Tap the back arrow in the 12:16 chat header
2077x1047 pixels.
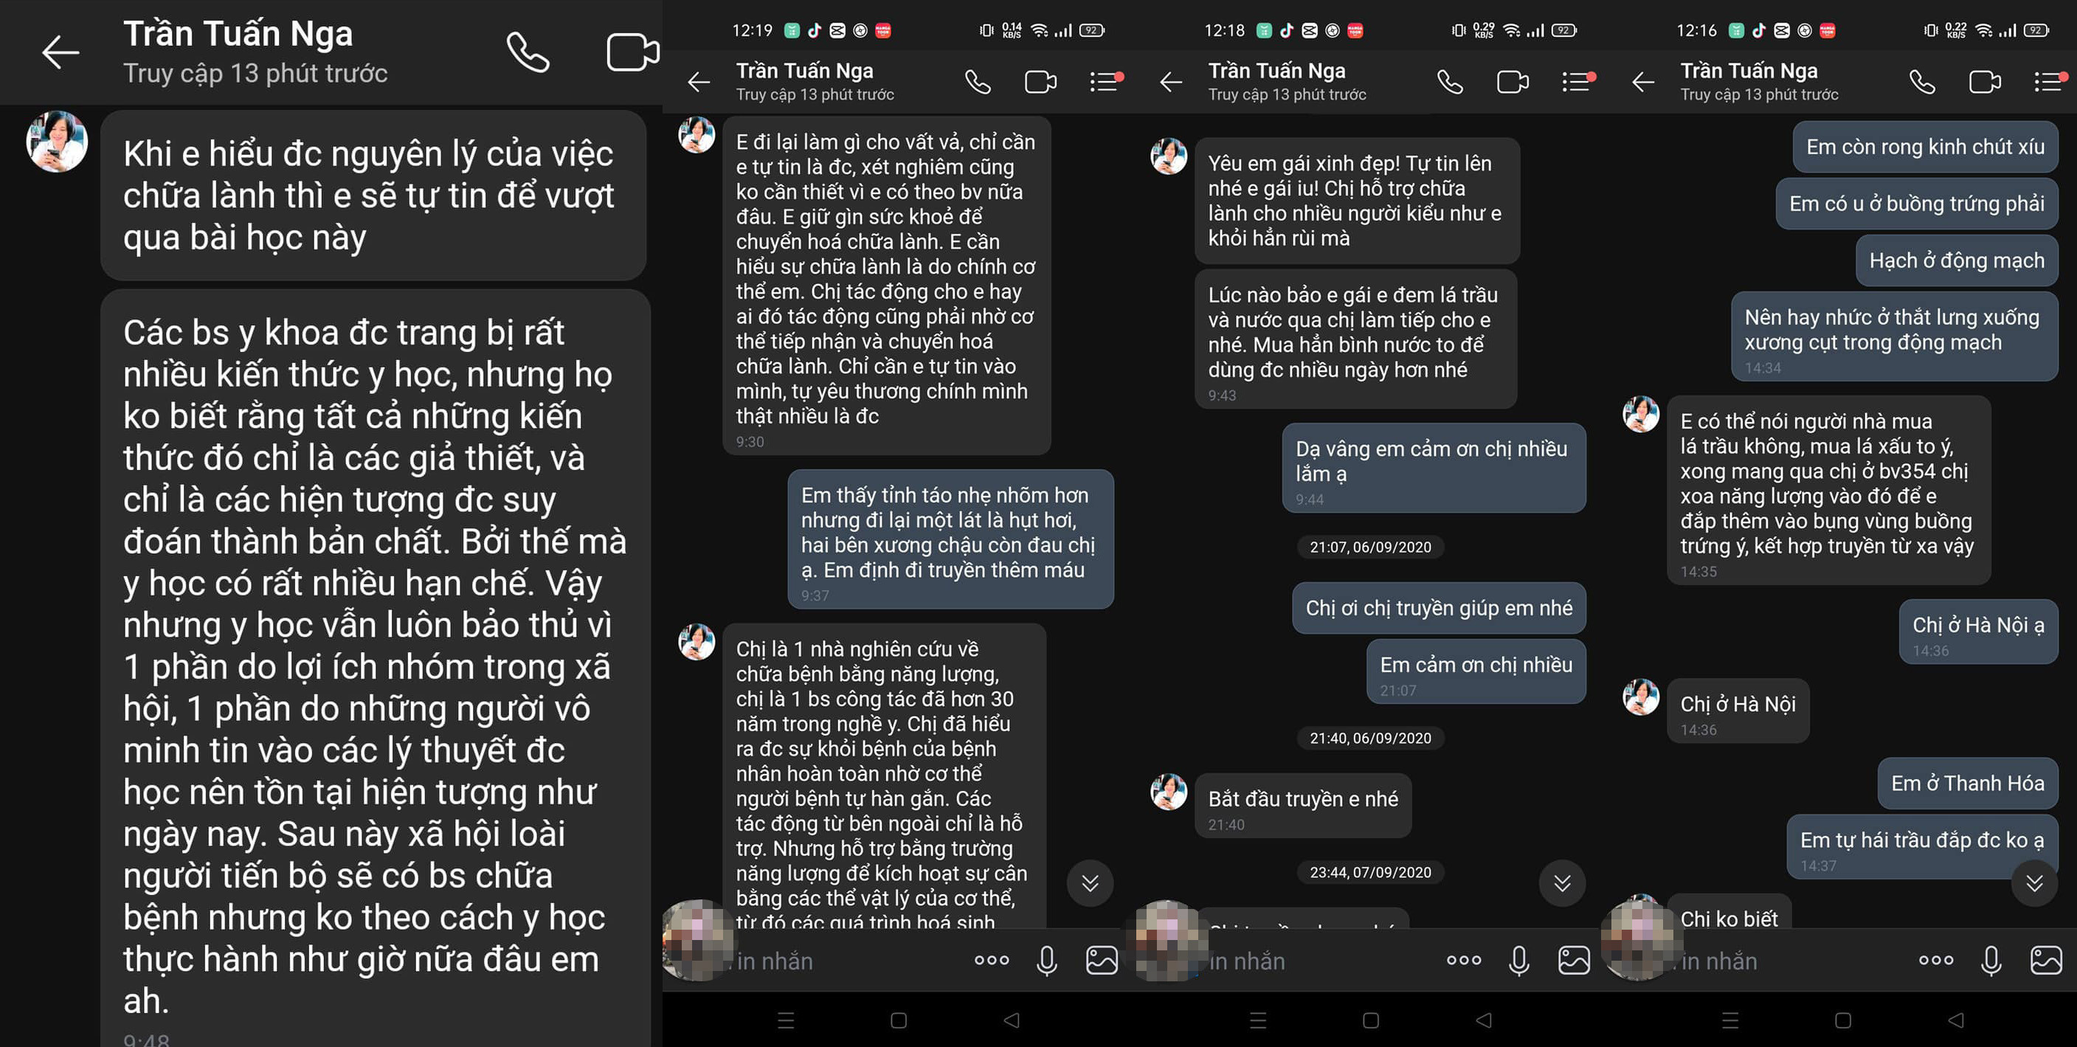(x=1642, y=82)
